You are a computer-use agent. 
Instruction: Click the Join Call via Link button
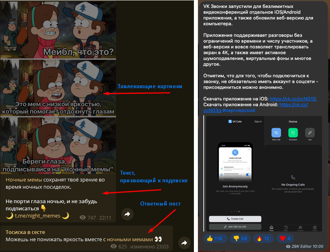(x=235, y=227)
